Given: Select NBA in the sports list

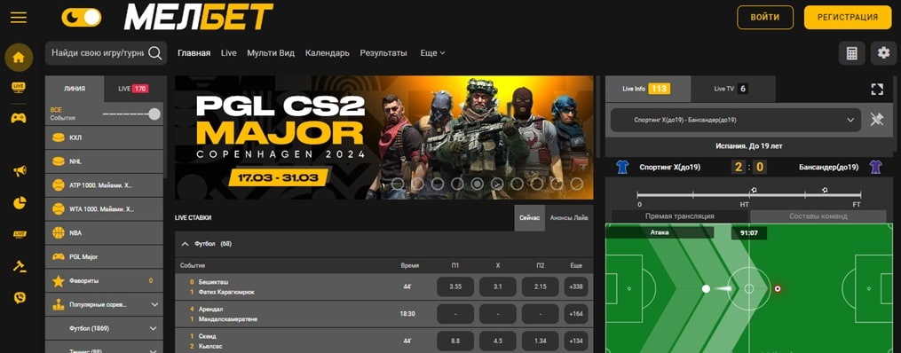Looking at the screenshot, I should point(104,233).
